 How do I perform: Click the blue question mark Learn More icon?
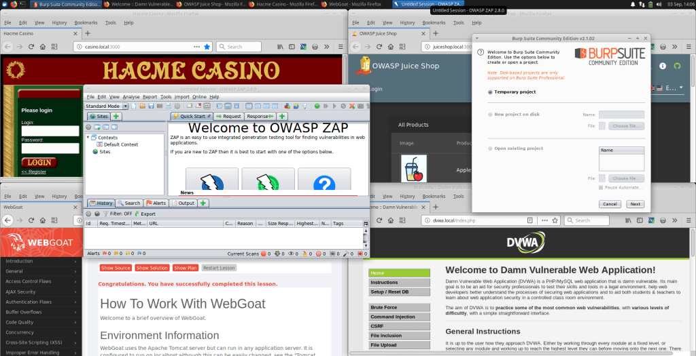coord(324,183)
